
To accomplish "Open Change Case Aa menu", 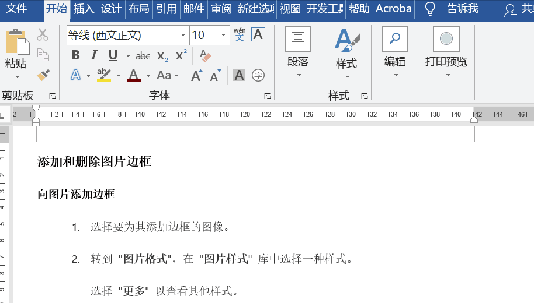I will pyautogui.click(x=167, y=75).
